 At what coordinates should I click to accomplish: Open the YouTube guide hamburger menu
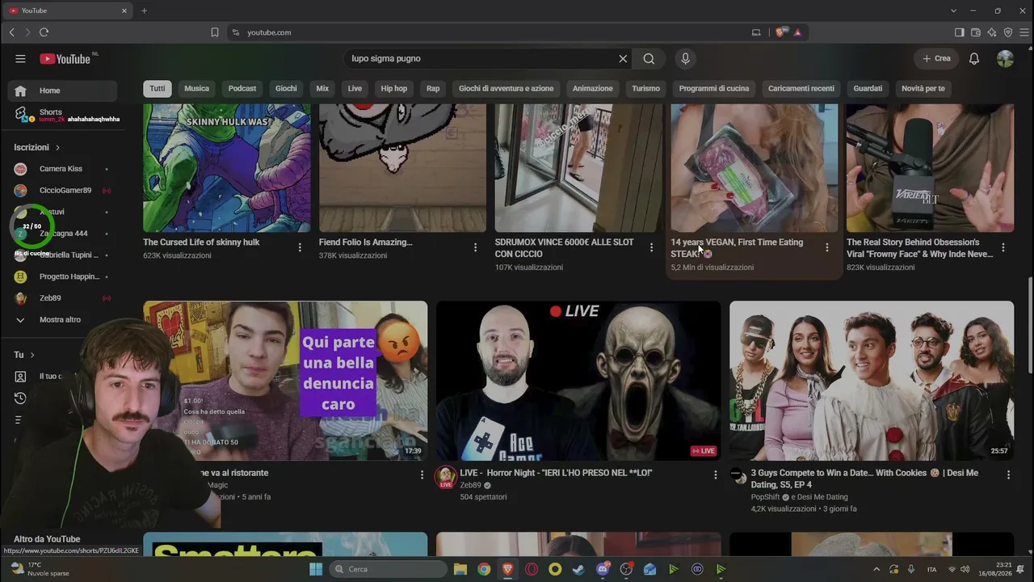(20, 58)
